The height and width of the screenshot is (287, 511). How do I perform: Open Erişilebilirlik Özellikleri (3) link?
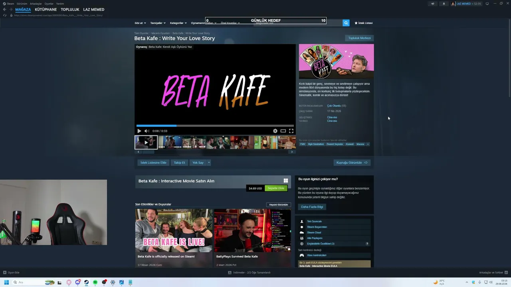pos(321,244)
